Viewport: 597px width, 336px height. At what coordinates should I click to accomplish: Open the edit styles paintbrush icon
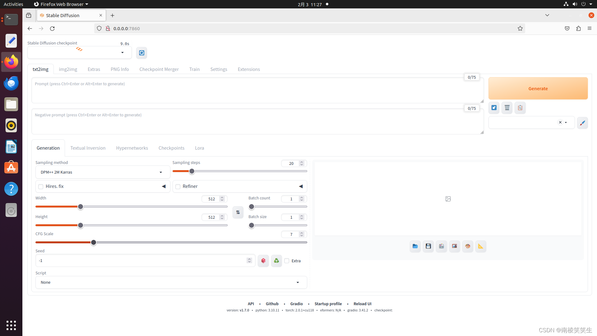582,123
